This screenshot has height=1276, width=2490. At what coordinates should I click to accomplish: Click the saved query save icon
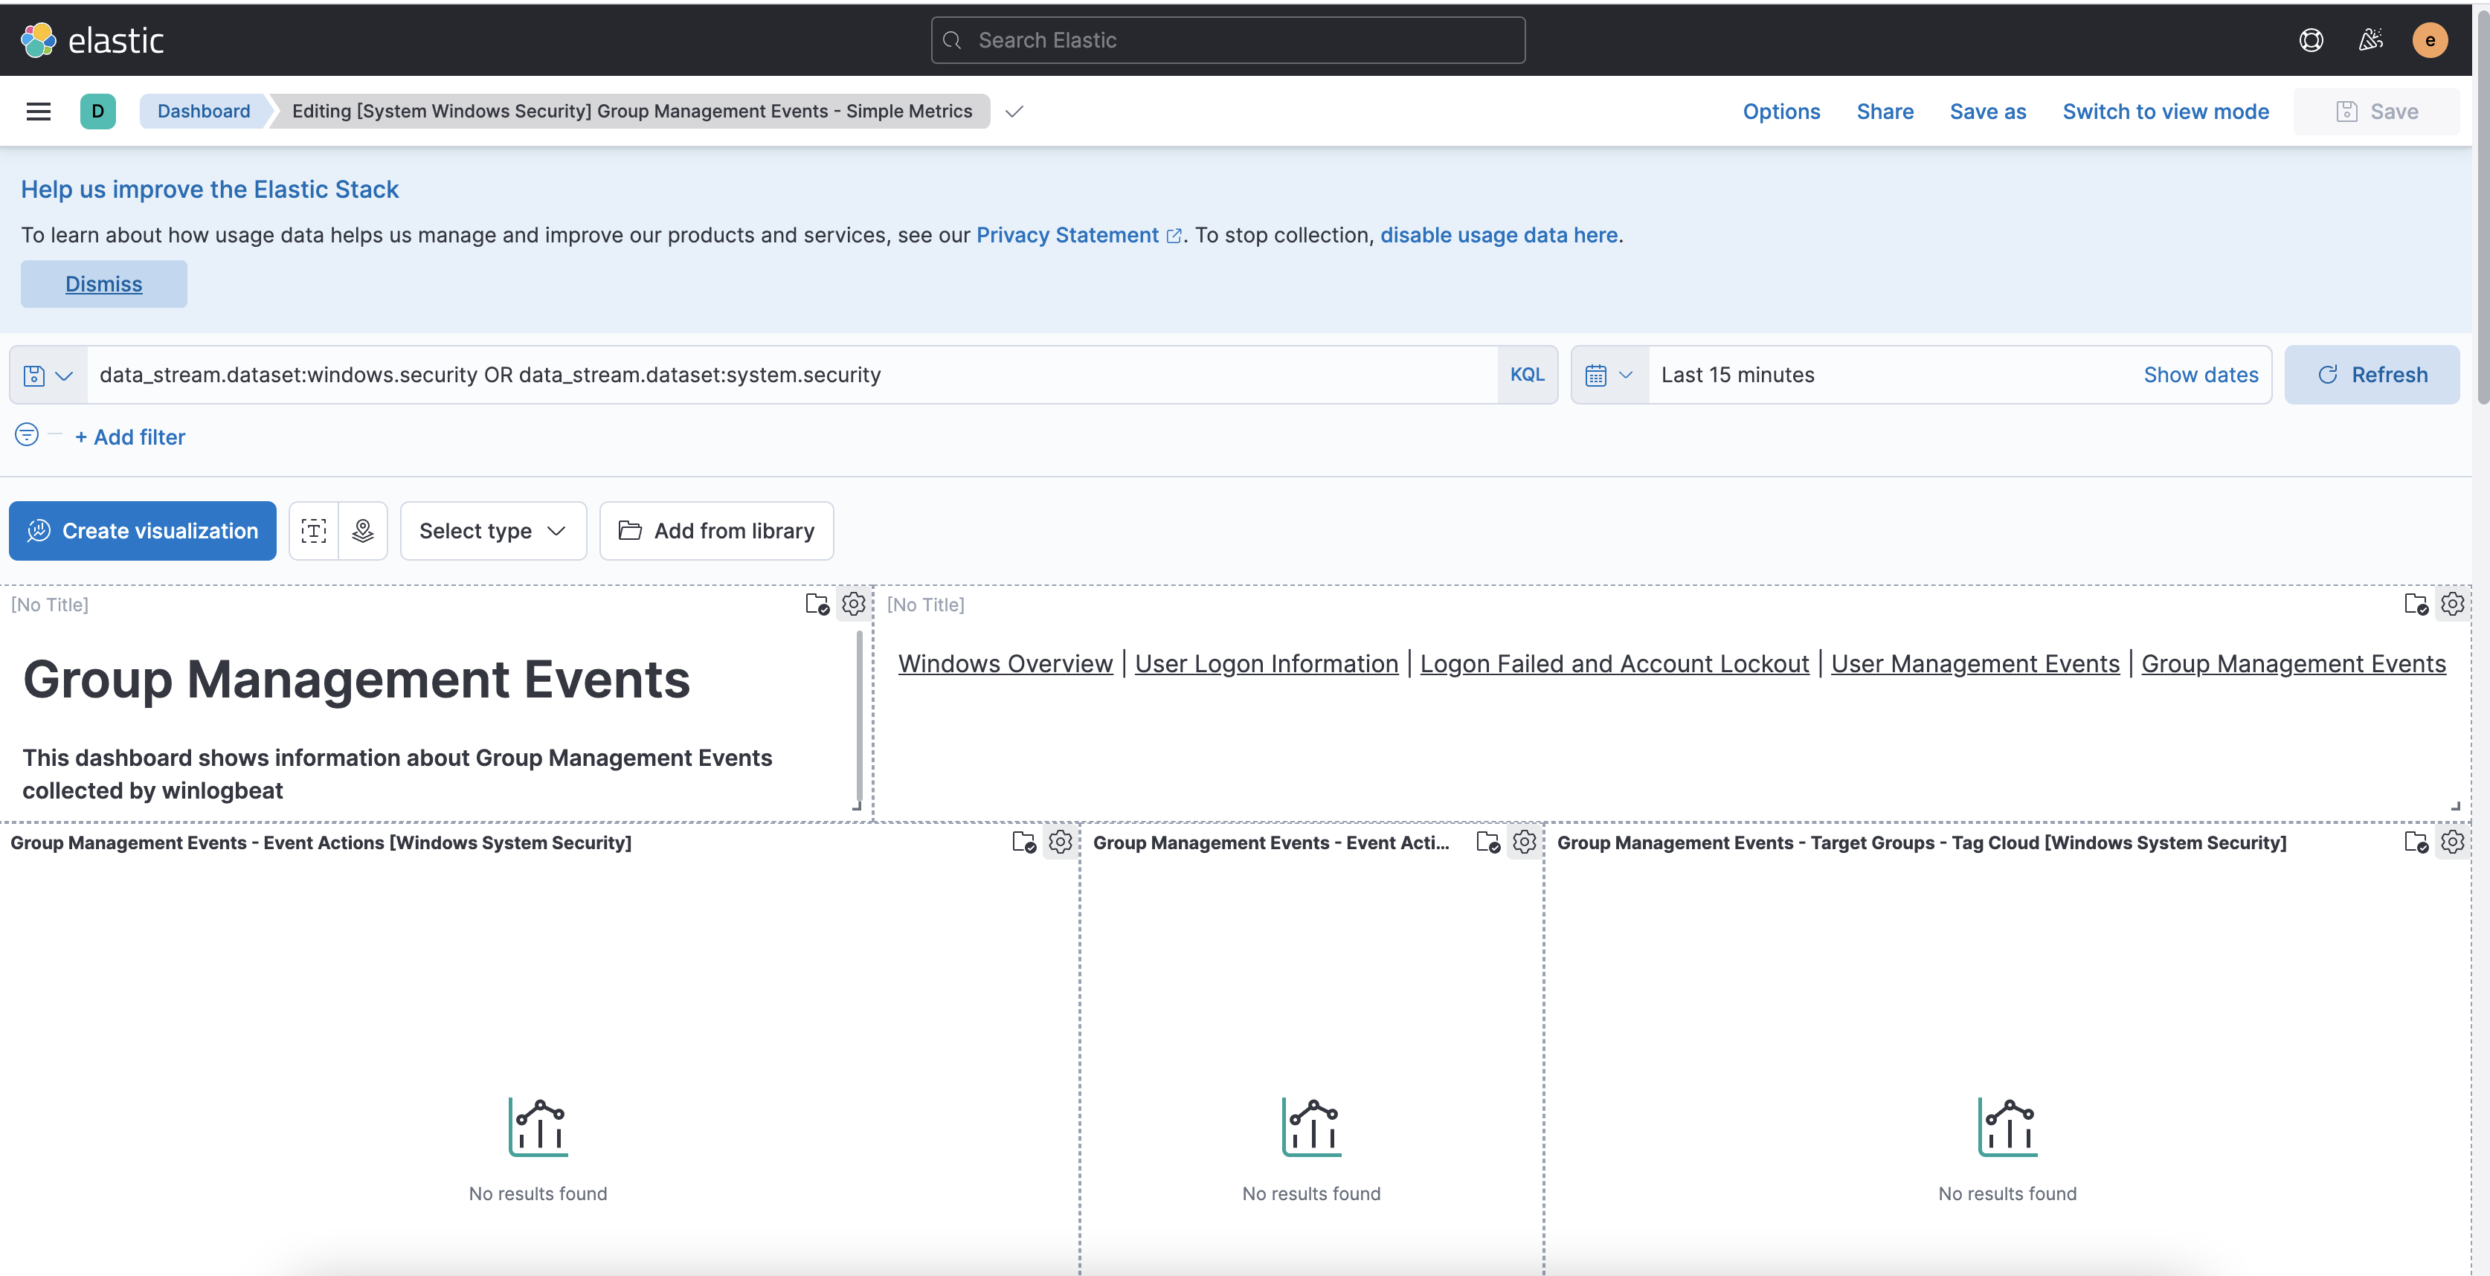tap(32, 375)
